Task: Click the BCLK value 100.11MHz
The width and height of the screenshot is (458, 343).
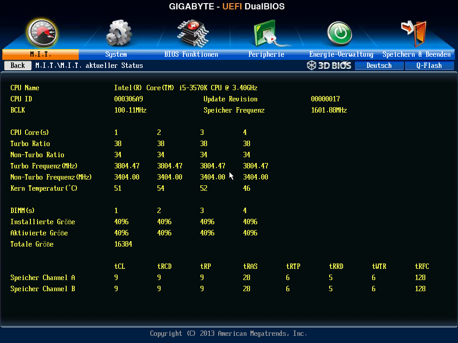Action: pos(130,110)
